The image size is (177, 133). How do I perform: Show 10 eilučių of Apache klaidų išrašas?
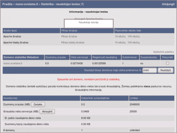click(120, 43)
